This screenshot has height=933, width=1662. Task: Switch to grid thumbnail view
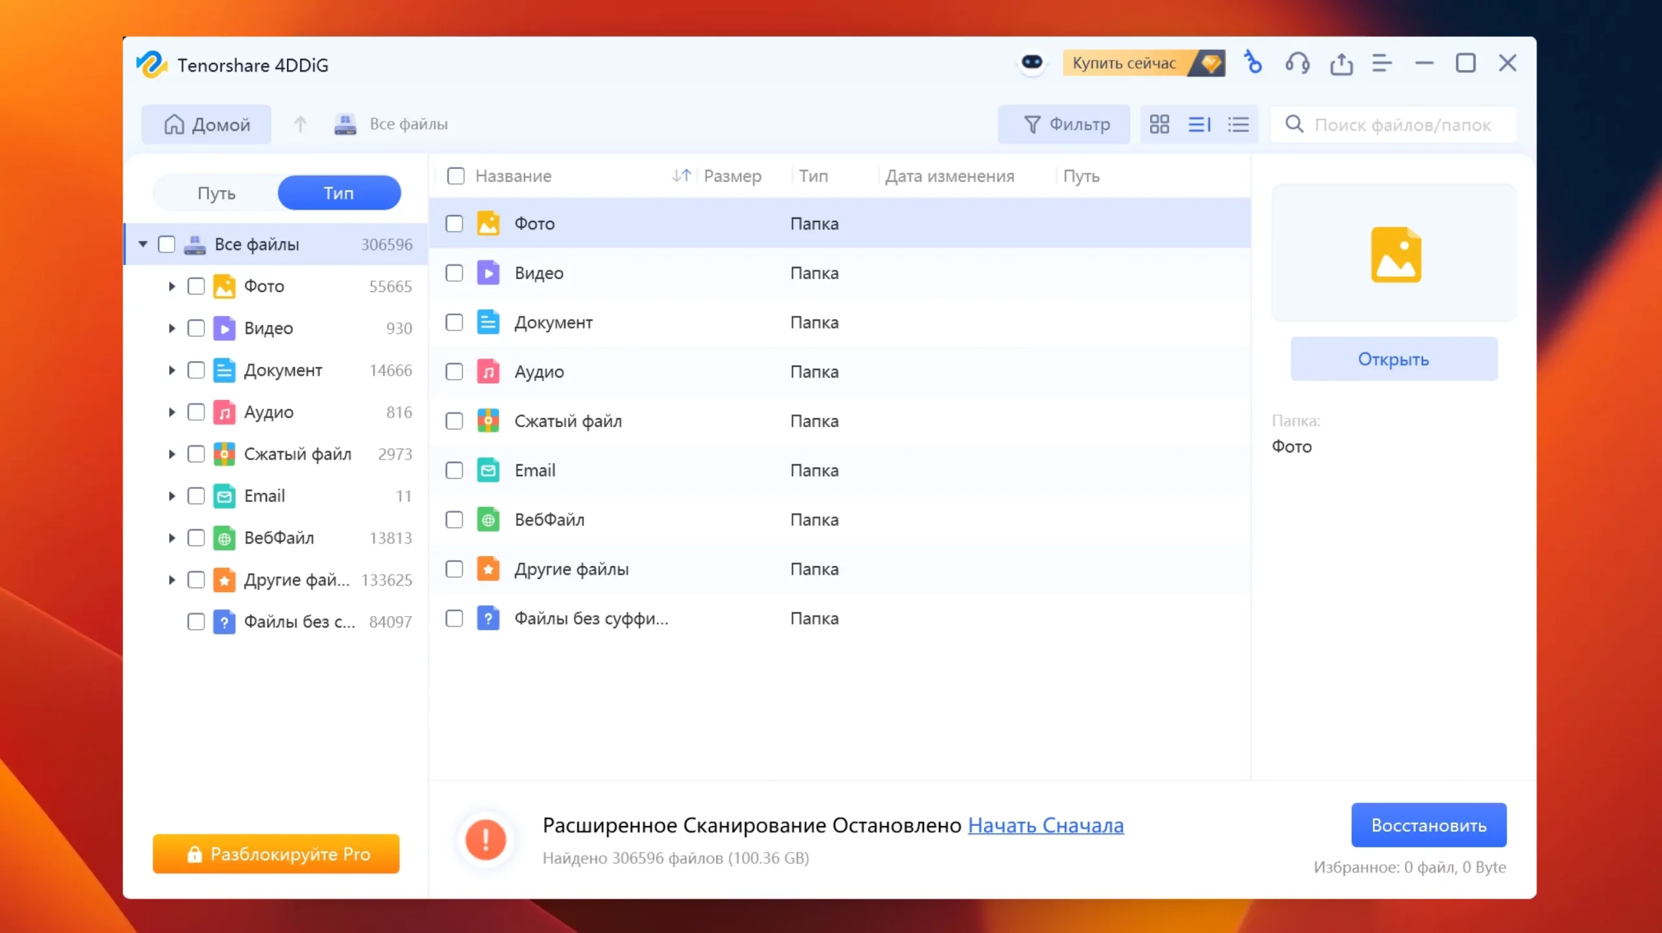click(1159, 124)
